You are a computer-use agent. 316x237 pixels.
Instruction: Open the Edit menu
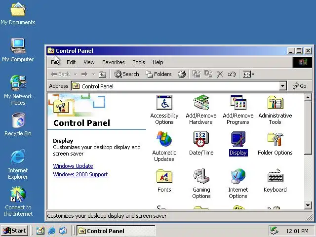(x=71, y=62)
